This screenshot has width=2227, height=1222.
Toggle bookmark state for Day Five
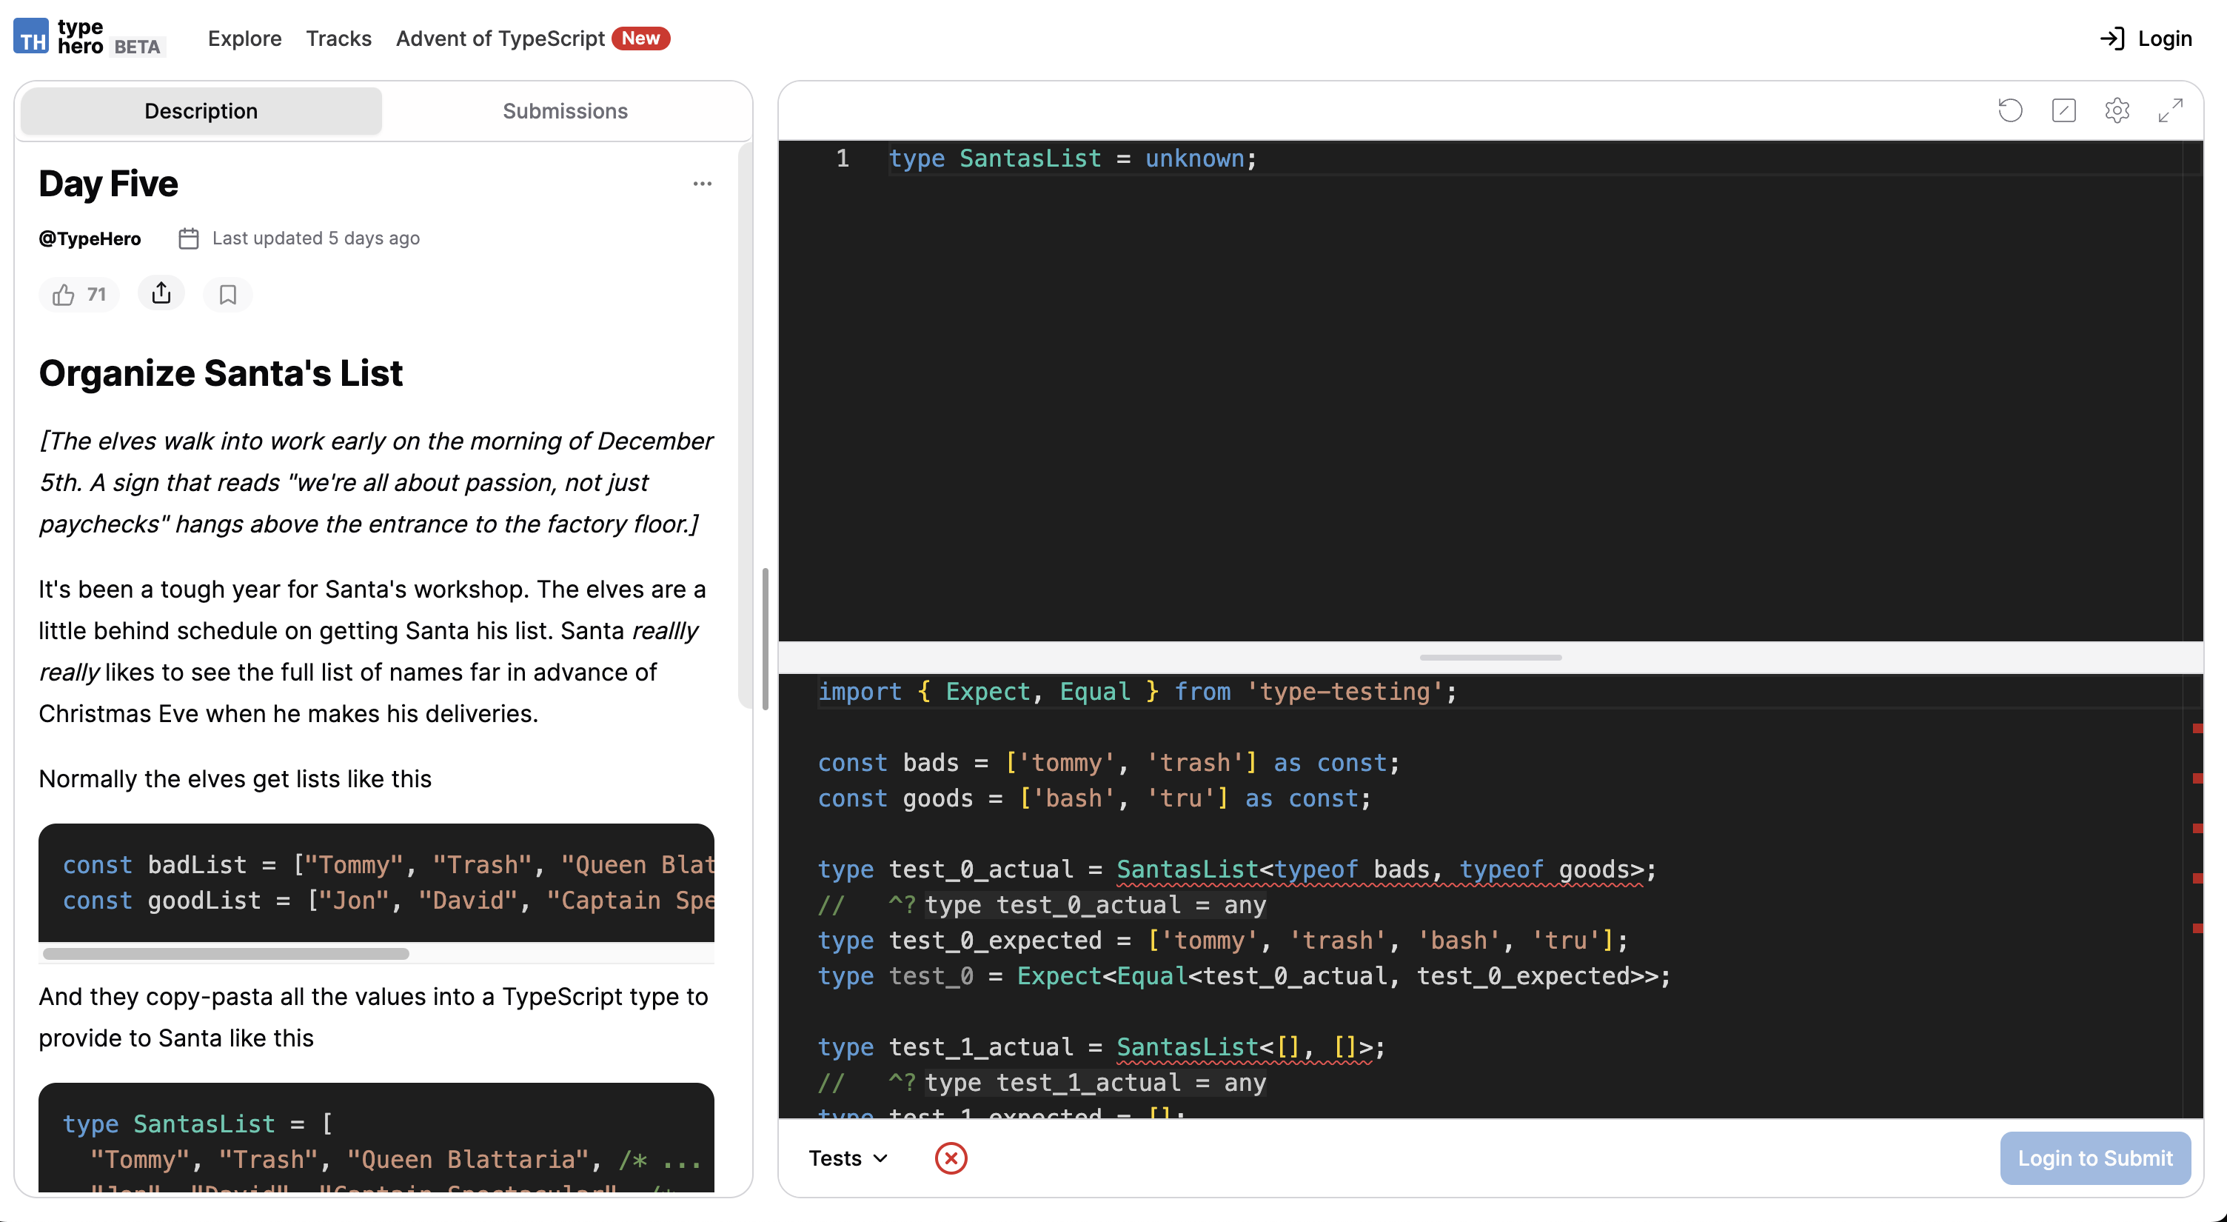click(227, 294)
